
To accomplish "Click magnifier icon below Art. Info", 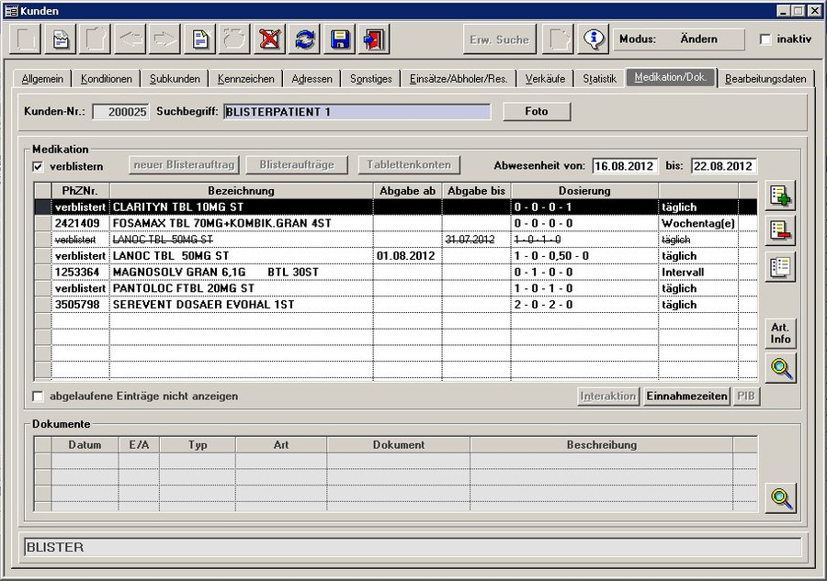I will click(x=781, y=369).
